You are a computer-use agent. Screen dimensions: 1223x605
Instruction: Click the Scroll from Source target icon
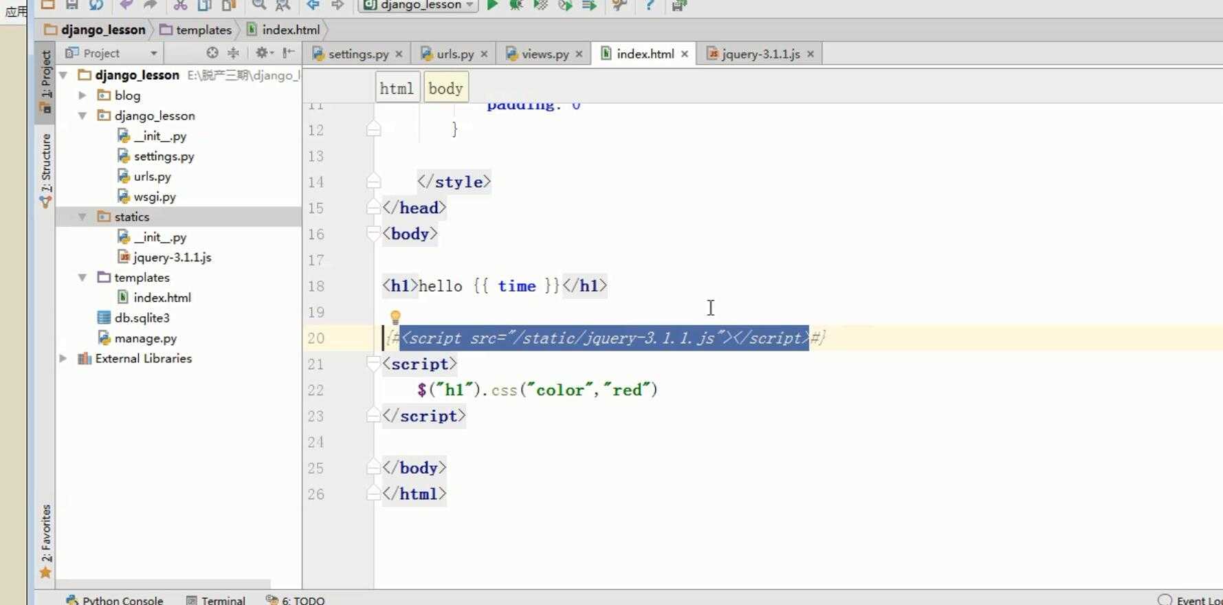tap(212, 53)
